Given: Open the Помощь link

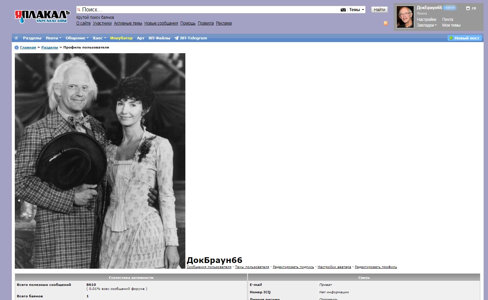Looking at the screenshot, I should (x=188, y=23).
